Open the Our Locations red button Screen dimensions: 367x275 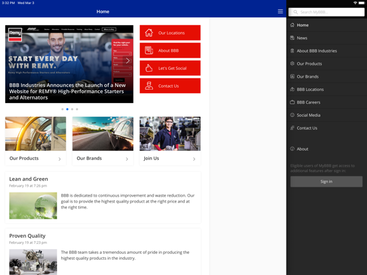tap(170, 33)
